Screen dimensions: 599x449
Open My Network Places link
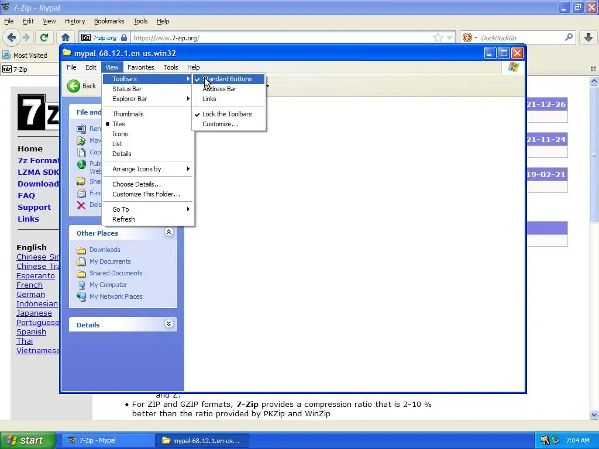tap(116, 296)
